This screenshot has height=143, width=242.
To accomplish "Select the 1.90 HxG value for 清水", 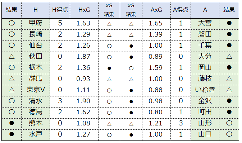I will point(83,101).
